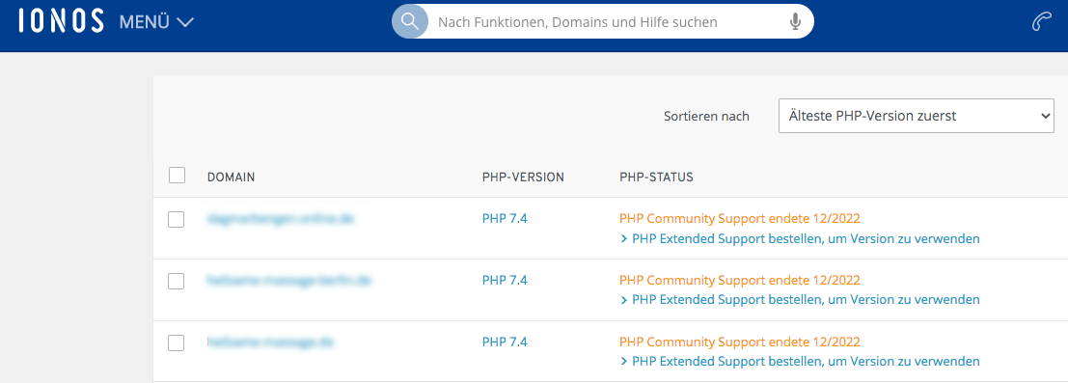Order PHP Extended Support in the second row

800,300
